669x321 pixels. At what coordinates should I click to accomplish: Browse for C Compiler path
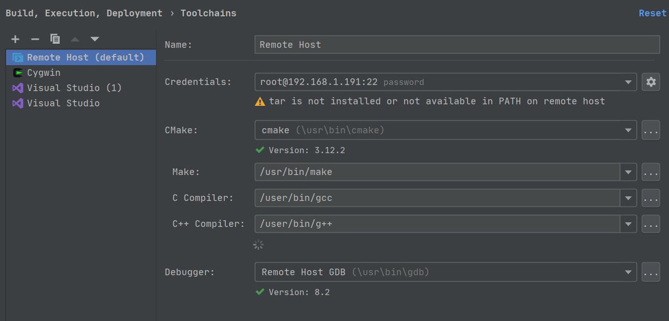click(x=651, y=197)
